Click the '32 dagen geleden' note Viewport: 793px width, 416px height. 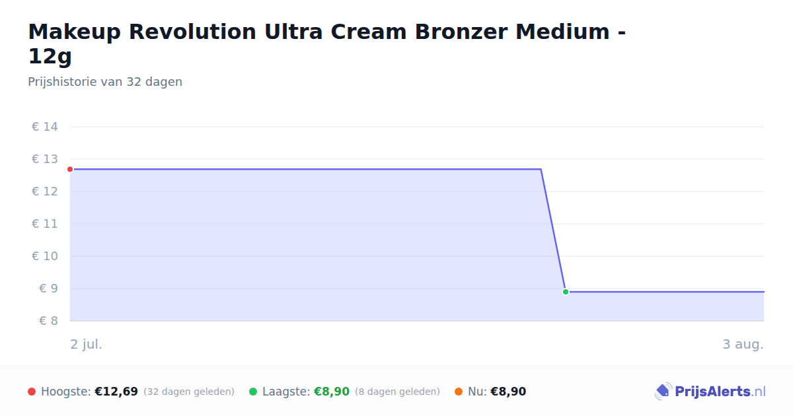(x=189, y=392)
